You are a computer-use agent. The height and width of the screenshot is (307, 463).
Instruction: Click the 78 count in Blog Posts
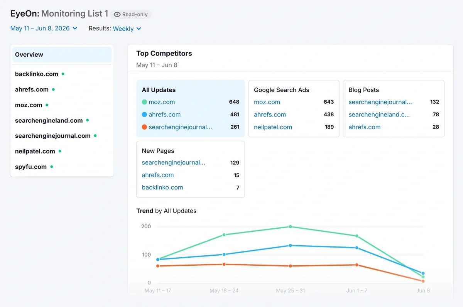point(436,114)
